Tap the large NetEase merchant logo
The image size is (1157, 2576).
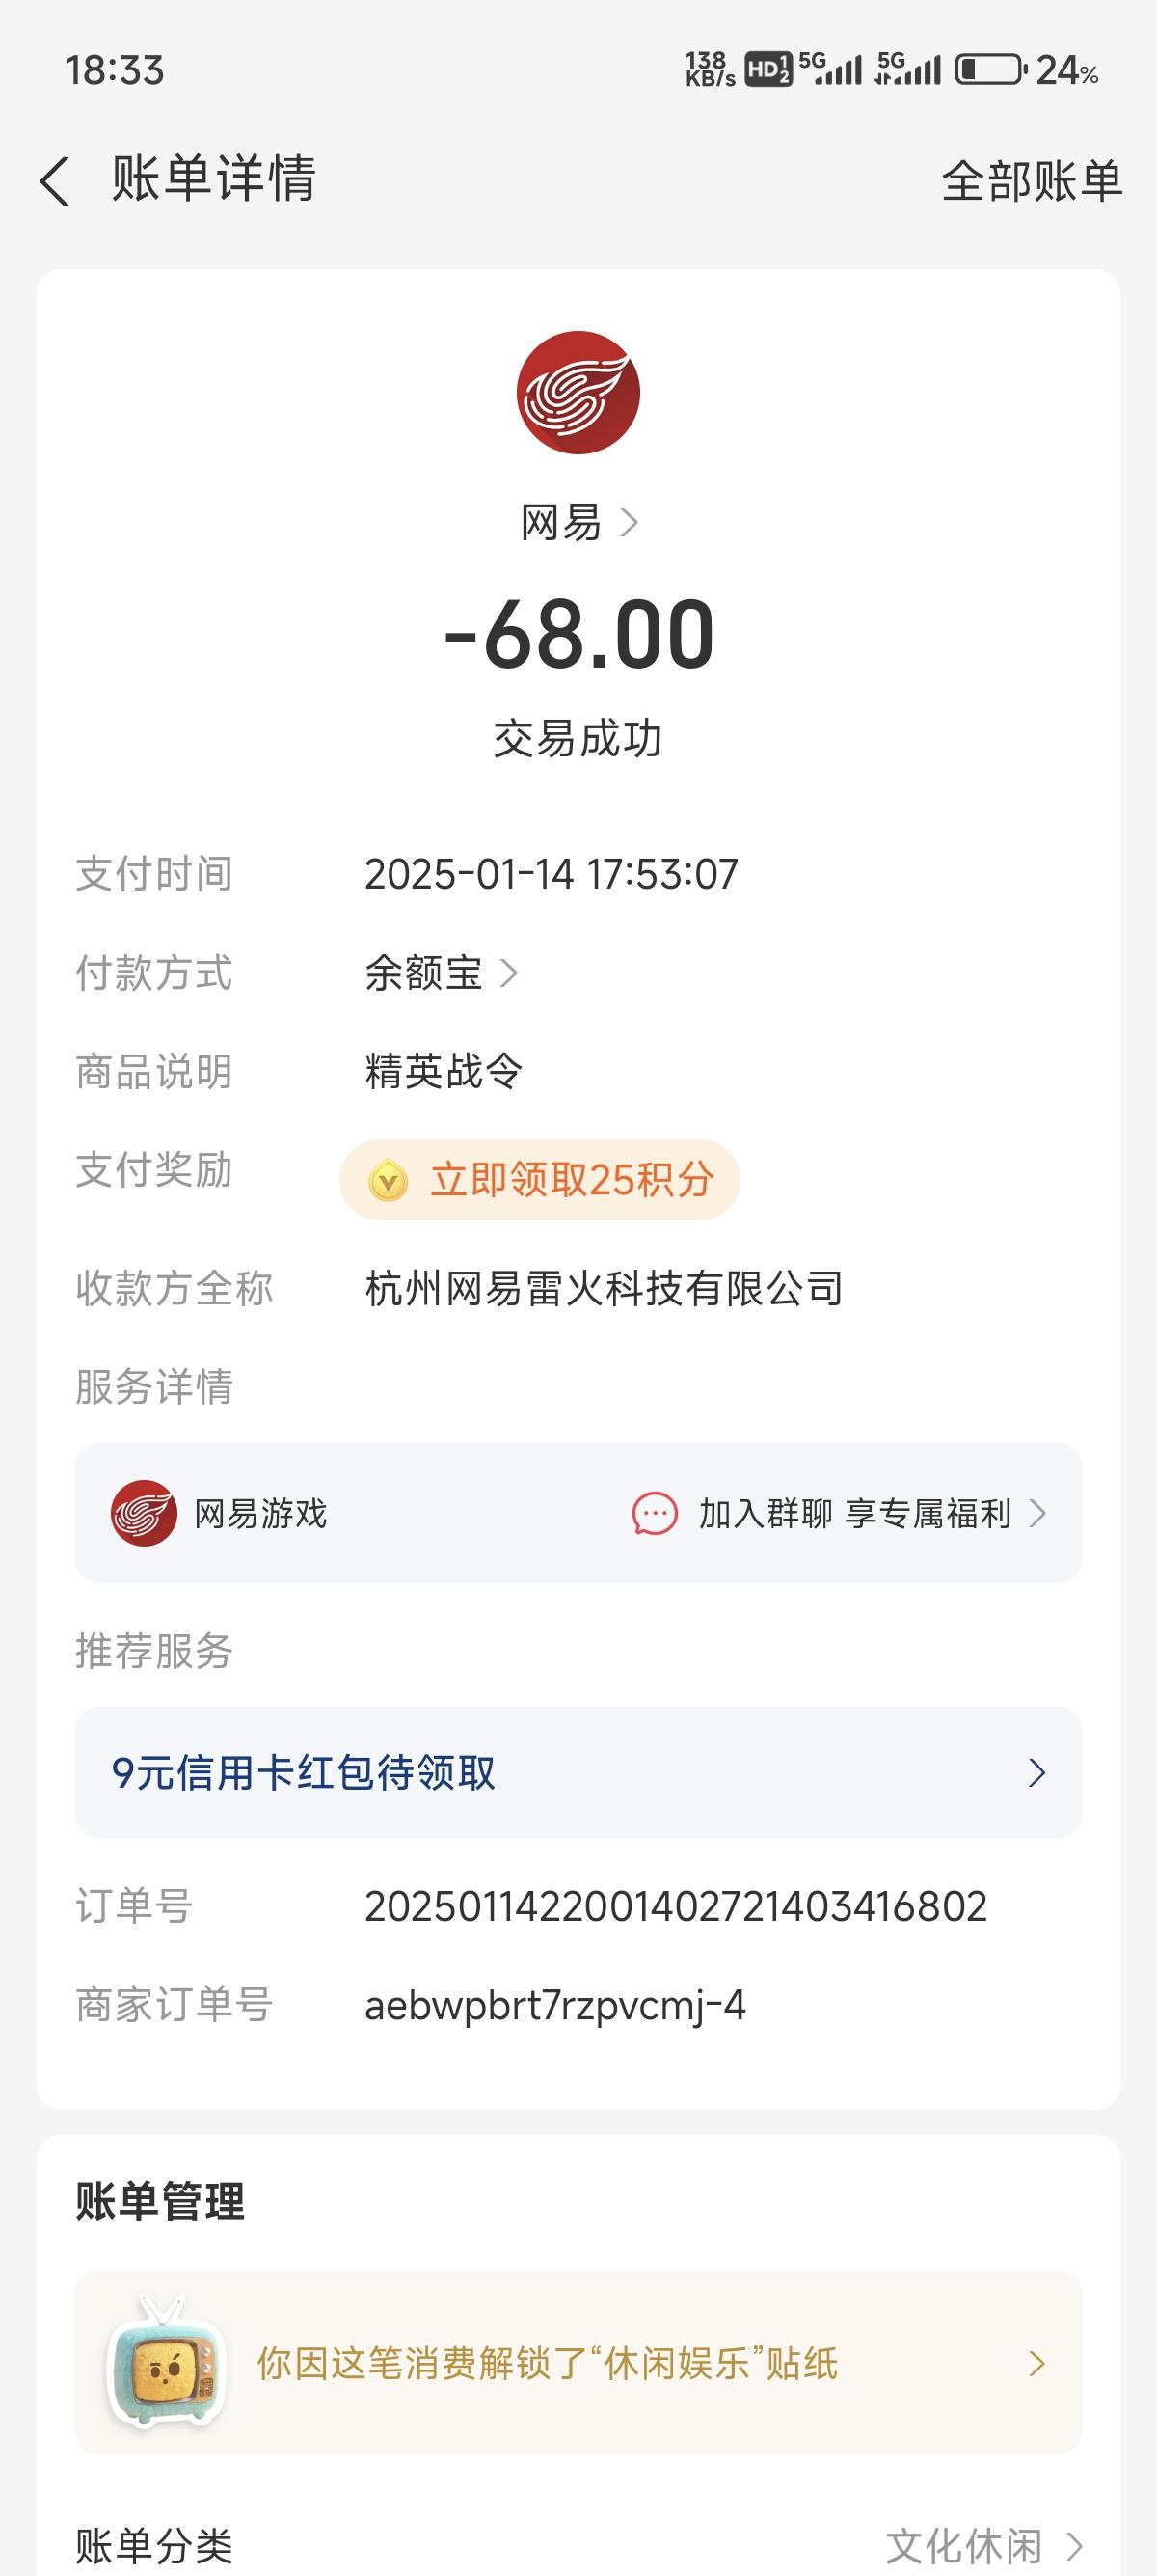pyautogui.click(x=578, y=392)
